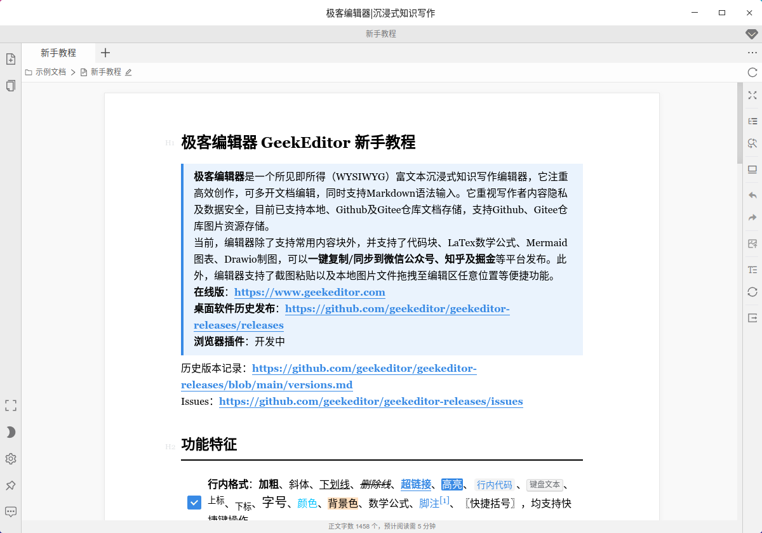The width and height of the screenshot is (762, 533).
Task: Uncheck the blue task list checkbox
Action: (194, 503)
